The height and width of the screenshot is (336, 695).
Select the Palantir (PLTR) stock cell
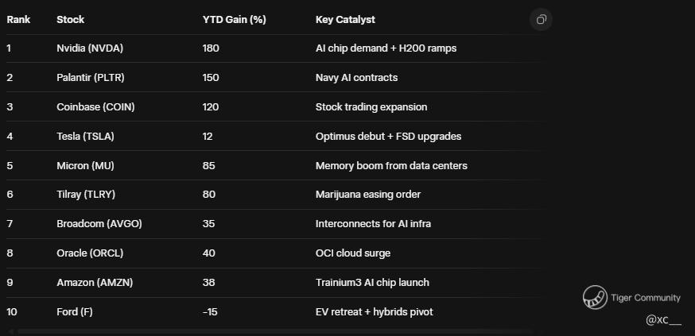pyautogui.click(x=90, y=78)
